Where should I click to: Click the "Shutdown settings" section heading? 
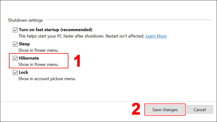coord(25,20)
